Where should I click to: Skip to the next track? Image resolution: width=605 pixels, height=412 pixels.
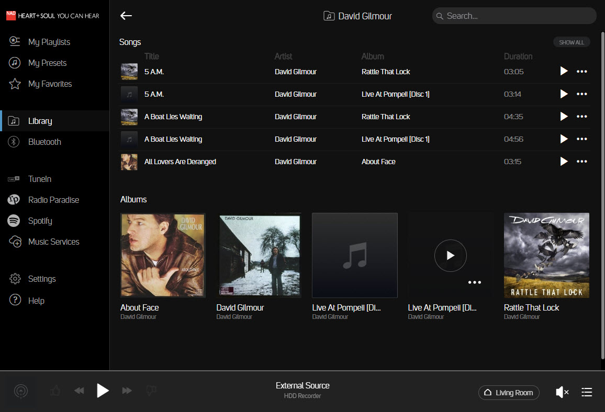pyautogui.click(x=127, y=391)
